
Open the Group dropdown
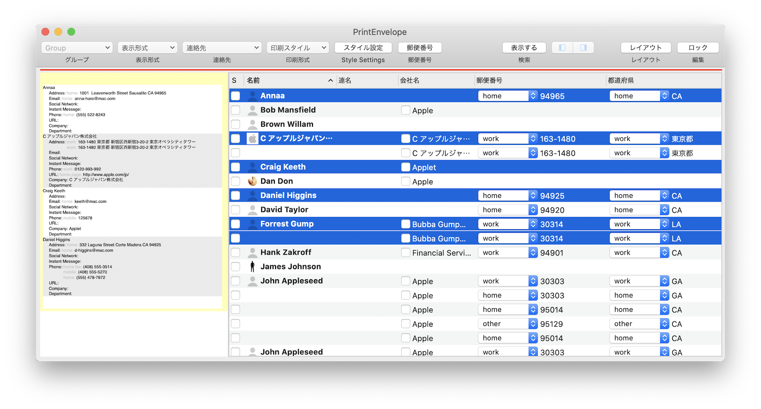pos(77,48)
